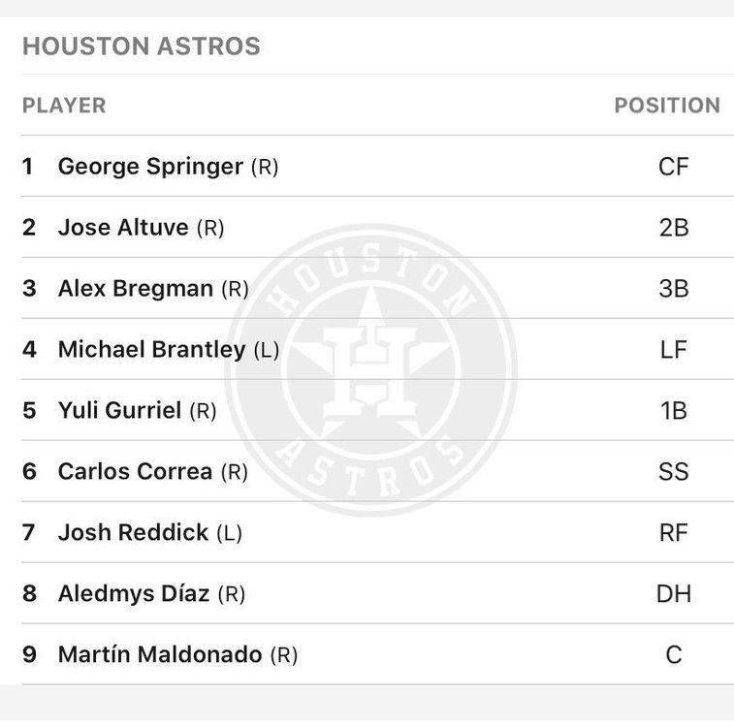The height and width of the screenshot is (727, 734).
Task: Open Josh Reddick's player entry
Action: pyautogui.click(x=133, y=533)
